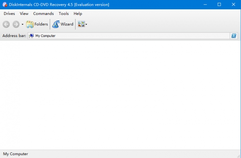241x158 pixels.
Task: Open the Commands menu
Action: [x=43, y=14]
